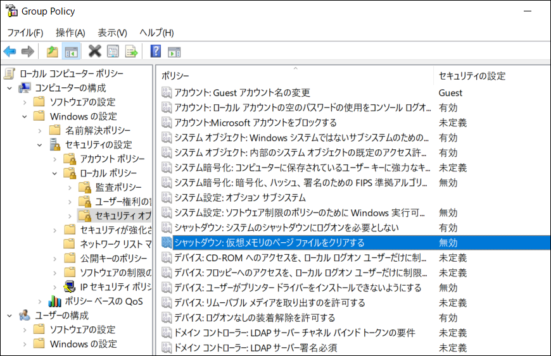Viewport: 551px width, 356px height.
Task: Open the 表示(V) menu
Action: (112, 33)
